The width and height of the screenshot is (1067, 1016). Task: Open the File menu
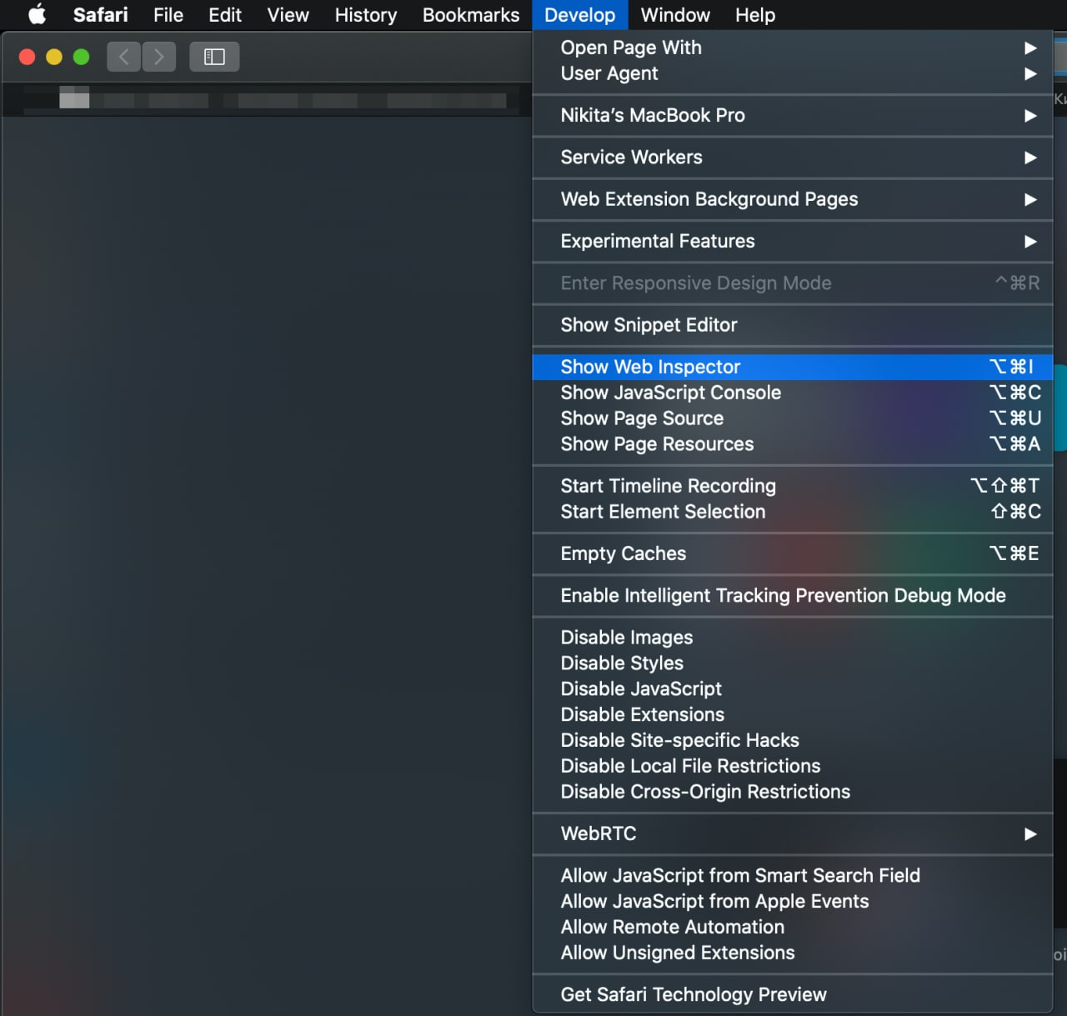tap(168, 15)
